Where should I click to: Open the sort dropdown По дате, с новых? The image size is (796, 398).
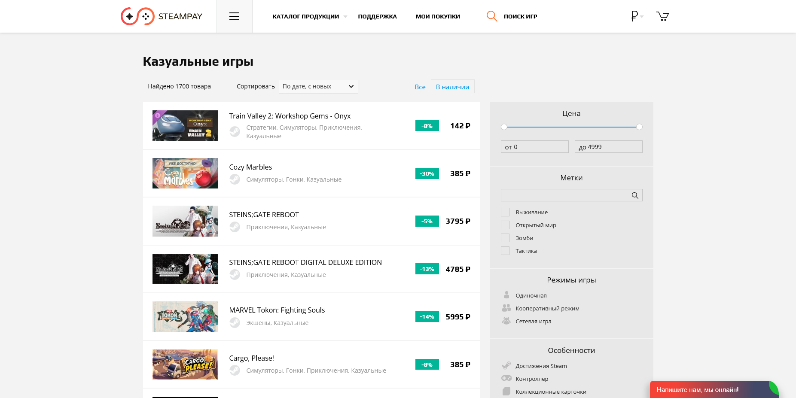[x=318, y=86]
